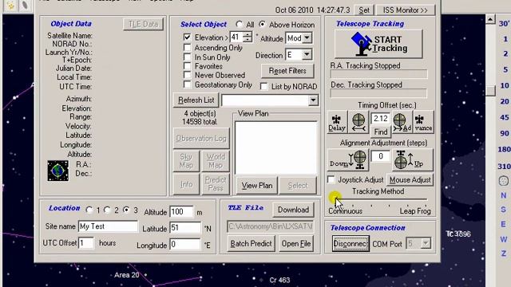Set field of view to 45 in sidebar
The width and height of the screenshot is (511, 287).
(x=505, y=117)
